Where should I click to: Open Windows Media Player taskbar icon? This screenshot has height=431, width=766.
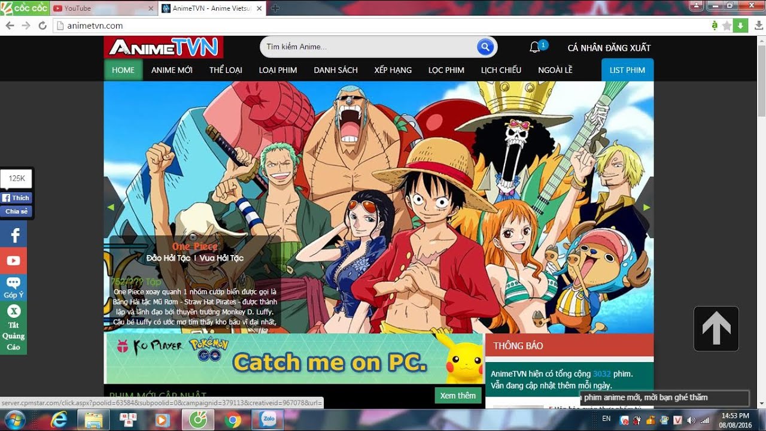point(162,420)
